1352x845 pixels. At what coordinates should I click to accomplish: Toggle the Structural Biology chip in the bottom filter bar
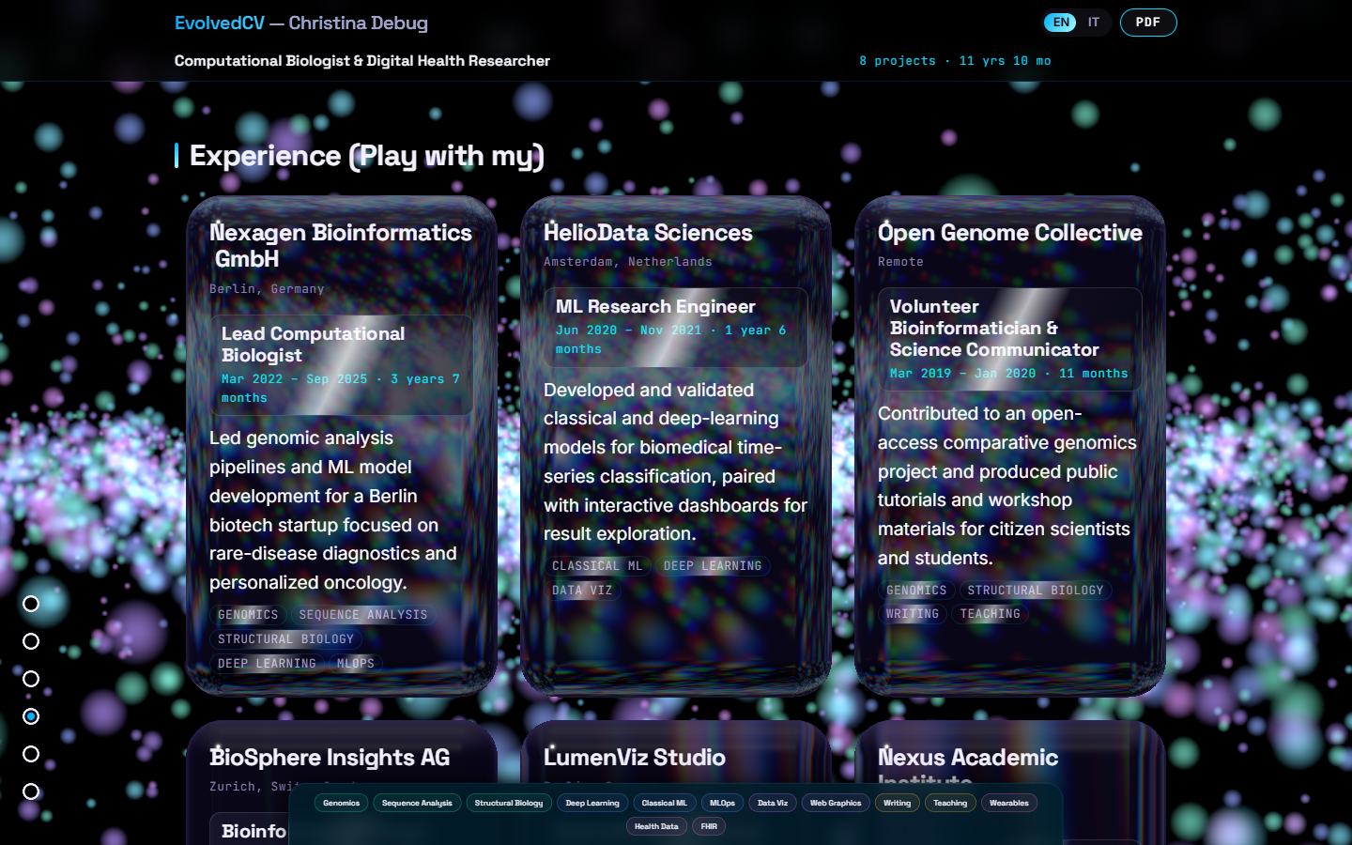pyautogui.click(x=509, y=803)
